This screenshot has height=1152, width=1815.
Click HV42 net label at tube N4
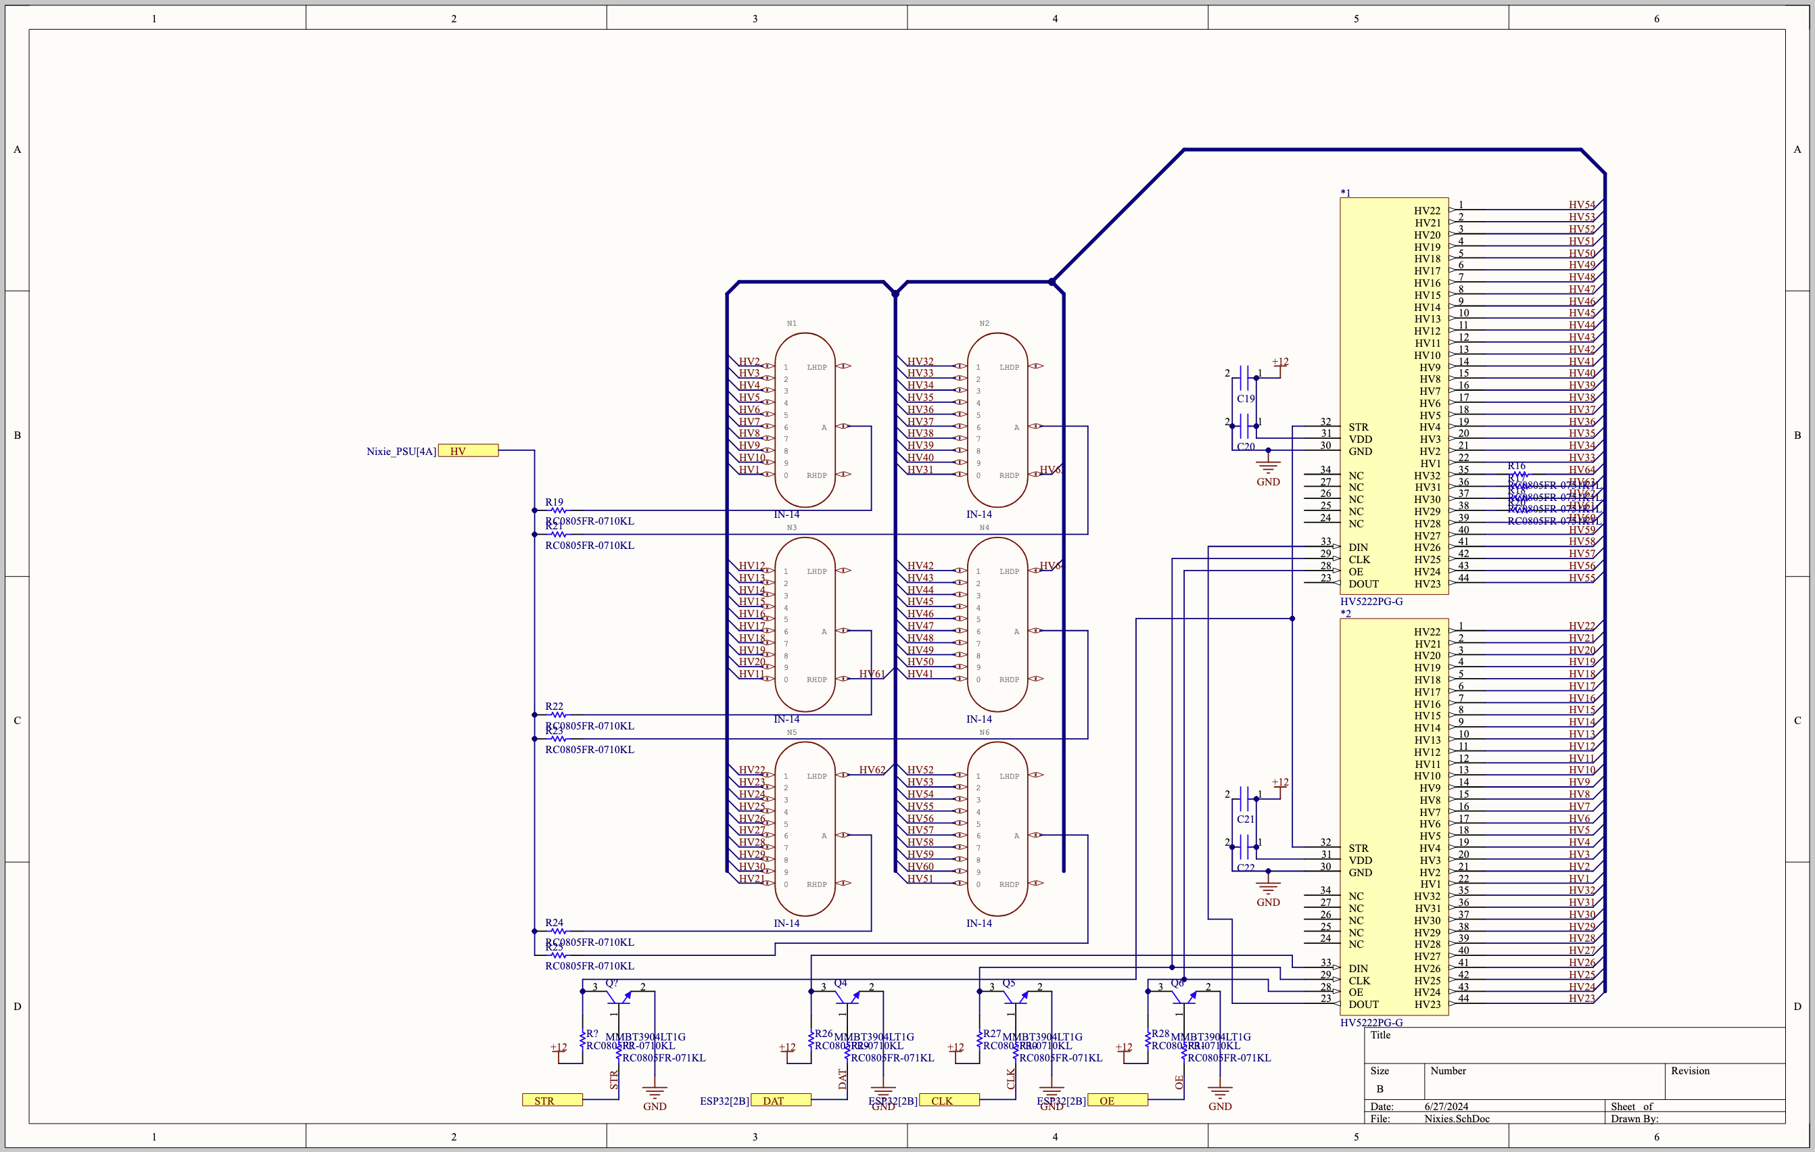[x=920, y=566]
